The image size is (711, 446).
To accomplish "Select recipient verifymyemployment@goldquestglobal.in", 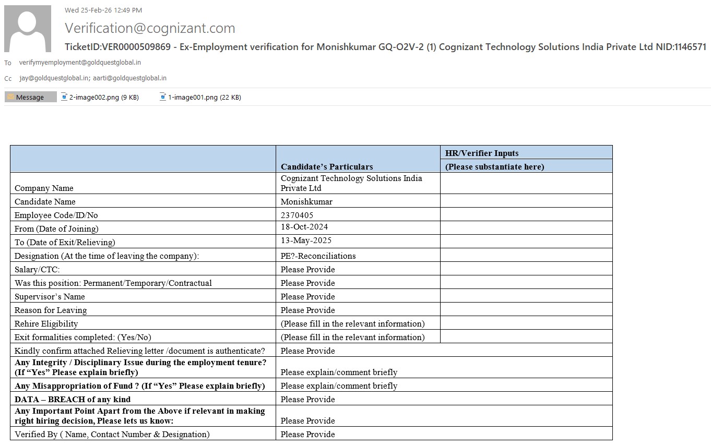I will coord(80,63).
